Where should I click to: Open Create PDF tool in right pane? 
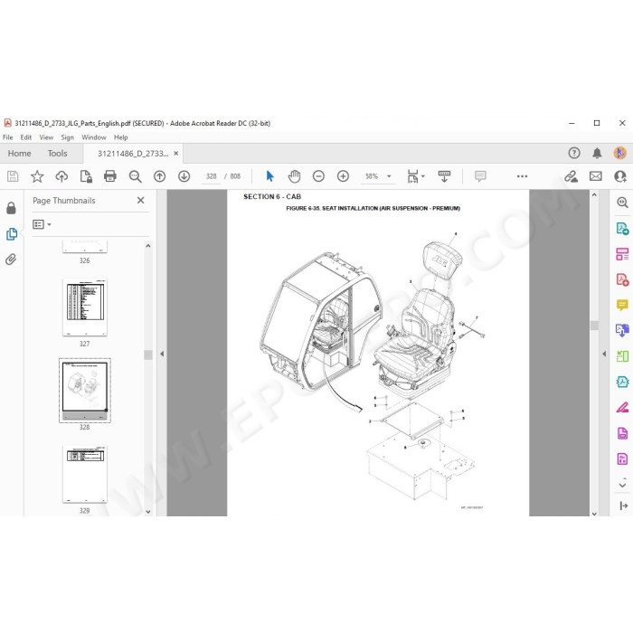pos(622,279)
